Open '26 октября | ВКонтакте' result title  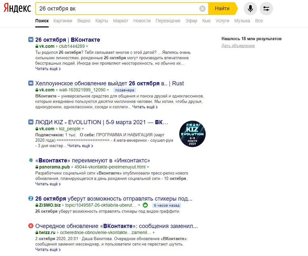point(68,40)
